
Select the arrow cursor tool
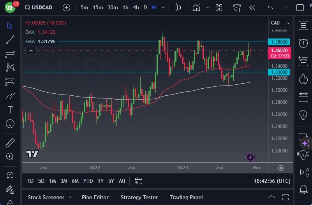[10, 26]
